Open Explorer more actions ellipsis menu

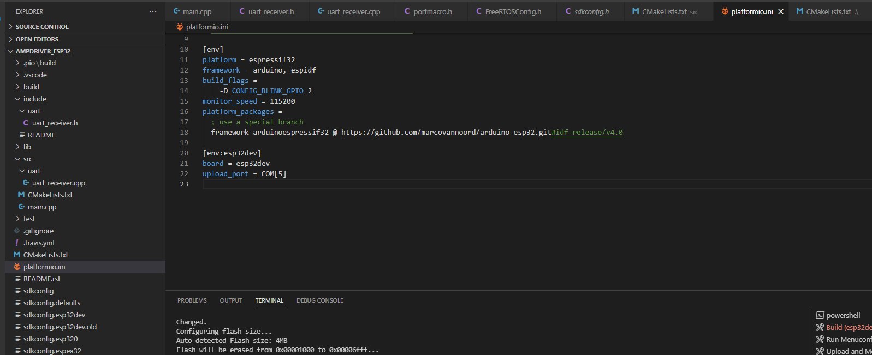(x=153, y=11)
